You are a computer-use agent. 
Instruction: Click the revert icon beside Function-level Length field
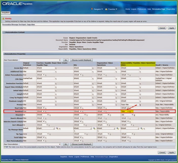coord(56,95)
